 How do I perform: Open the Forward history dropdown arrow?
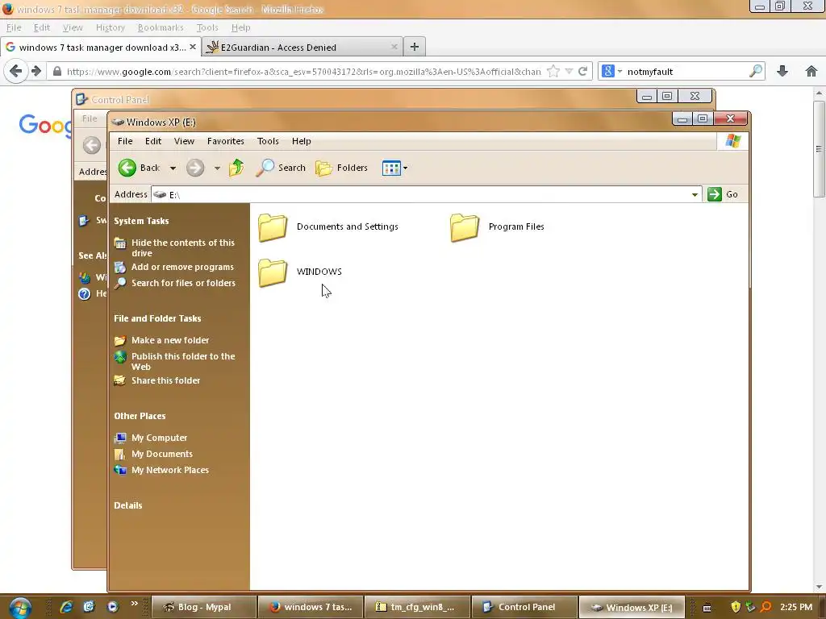(x=217, y=168)
